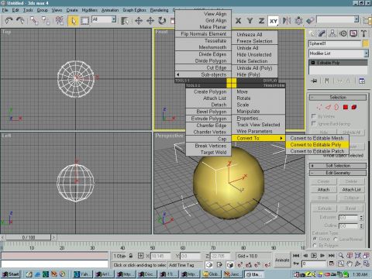Image resolution: width=372 pixels, height=279 pixels.
Task: Select Border sub-object level icon
Action: pos(336,107)
